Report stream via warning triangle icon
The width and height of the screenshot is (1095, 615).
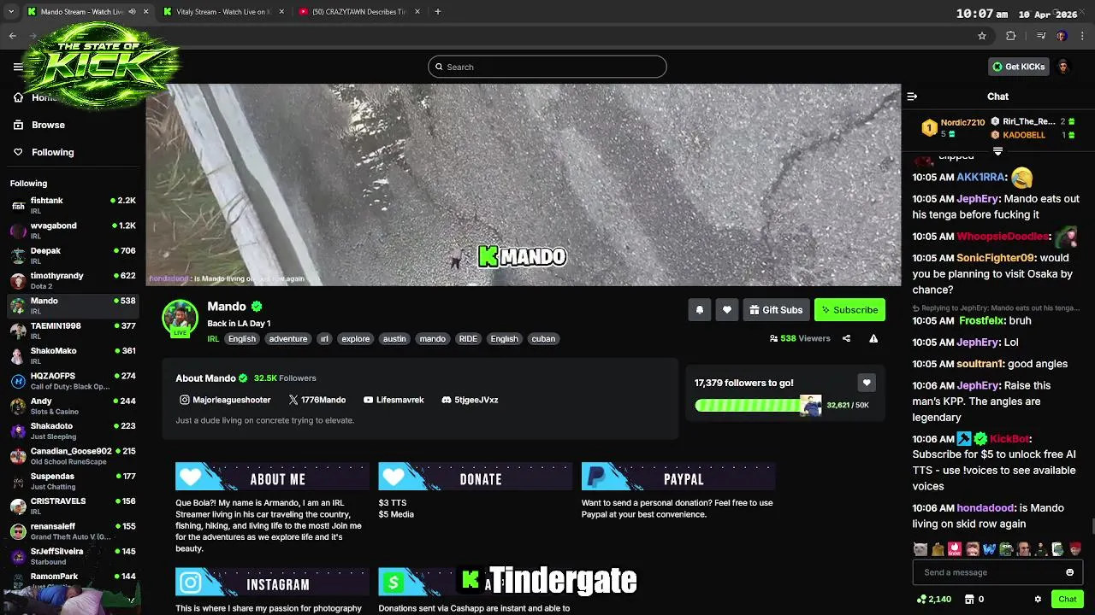point(873,338)
